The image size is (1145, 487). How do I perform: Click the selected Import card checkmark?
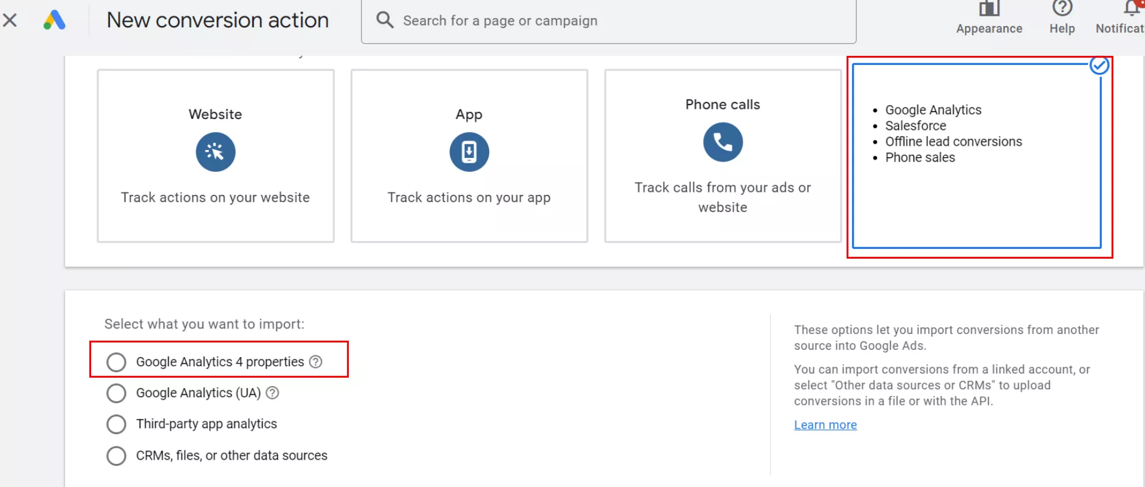pyautogui.click(x=1099, y=65)
